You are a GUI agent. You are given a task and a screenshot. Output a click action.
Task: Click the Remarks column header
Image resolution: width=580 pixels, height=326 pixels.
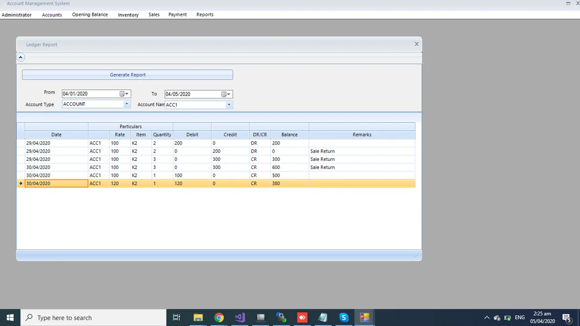362,135
